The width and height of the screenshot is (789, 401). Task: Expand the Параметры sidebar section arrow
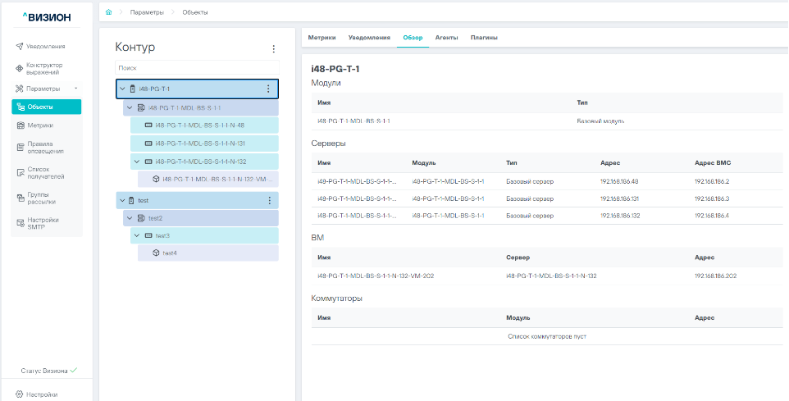[75, 89]
